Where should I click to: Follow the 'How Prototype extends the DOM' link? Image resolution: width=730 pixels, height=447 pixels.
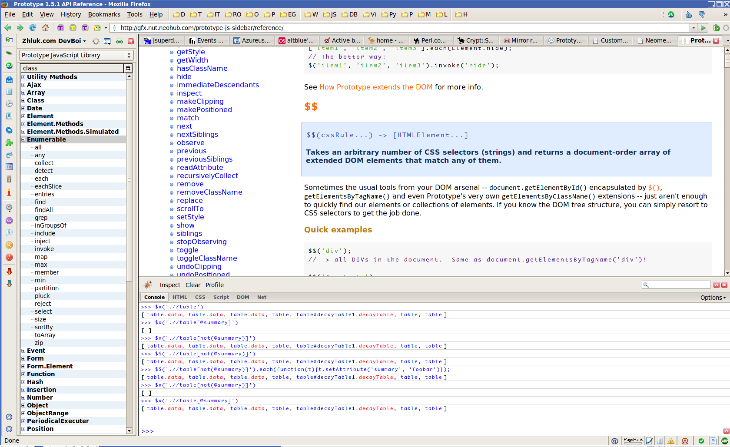(376, 87)
